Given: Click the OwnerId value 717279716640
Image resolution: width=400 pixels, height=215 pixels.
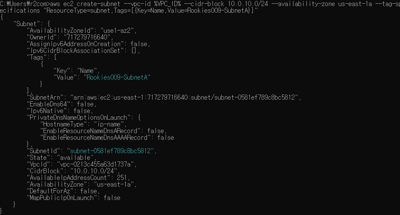Looking at the screenshot, I should click(87, 37).
